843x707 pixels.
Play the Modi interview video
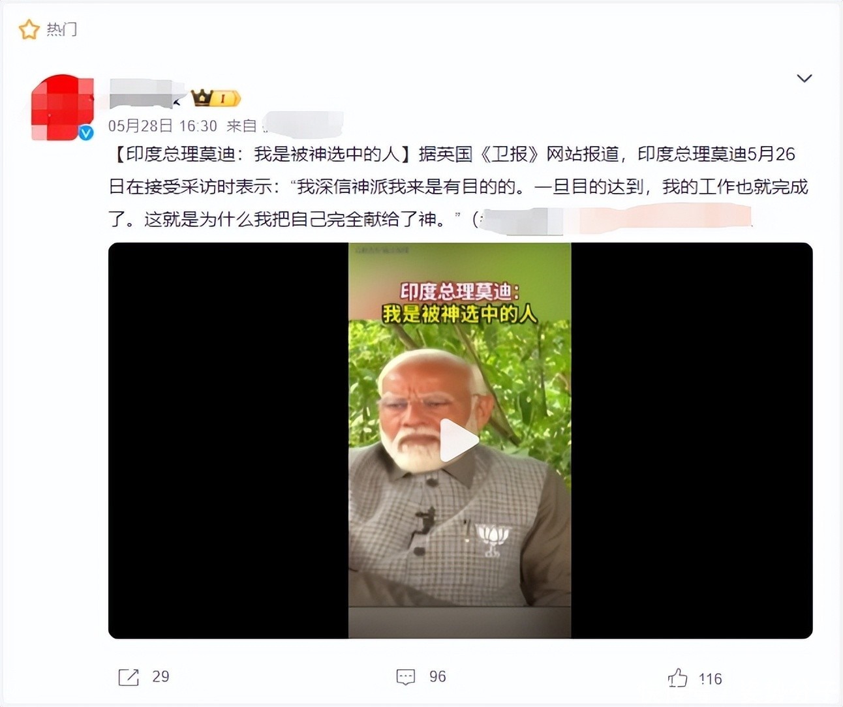(x=459, y=440)
